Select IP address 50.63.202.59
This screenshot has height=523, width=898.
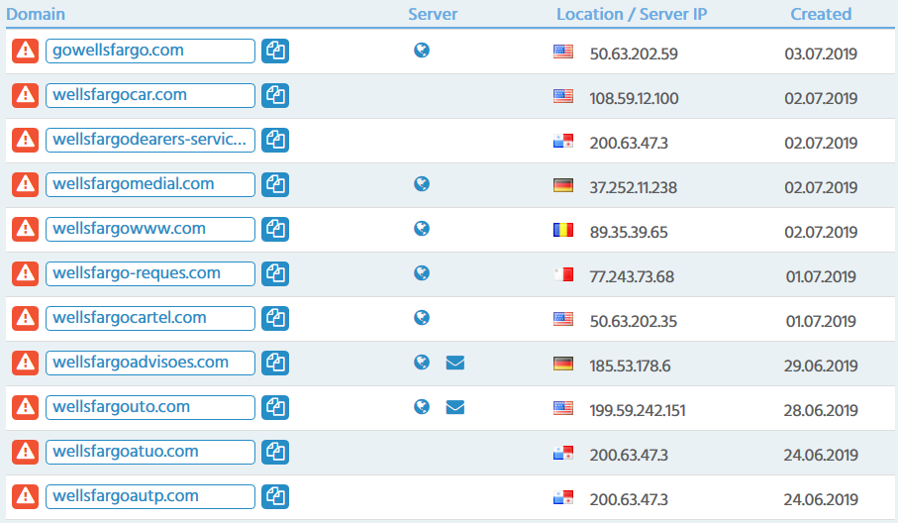click(x=634, y=53)
